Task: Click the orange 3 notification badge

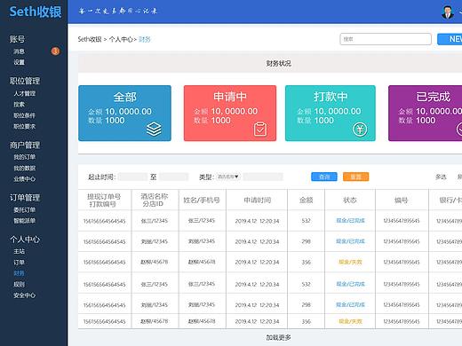Action: point(55,51)
